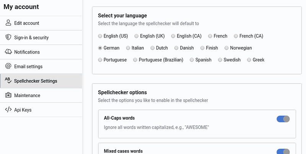Click the first-aid kit Maintenance icon

click(x=8, y=95)
